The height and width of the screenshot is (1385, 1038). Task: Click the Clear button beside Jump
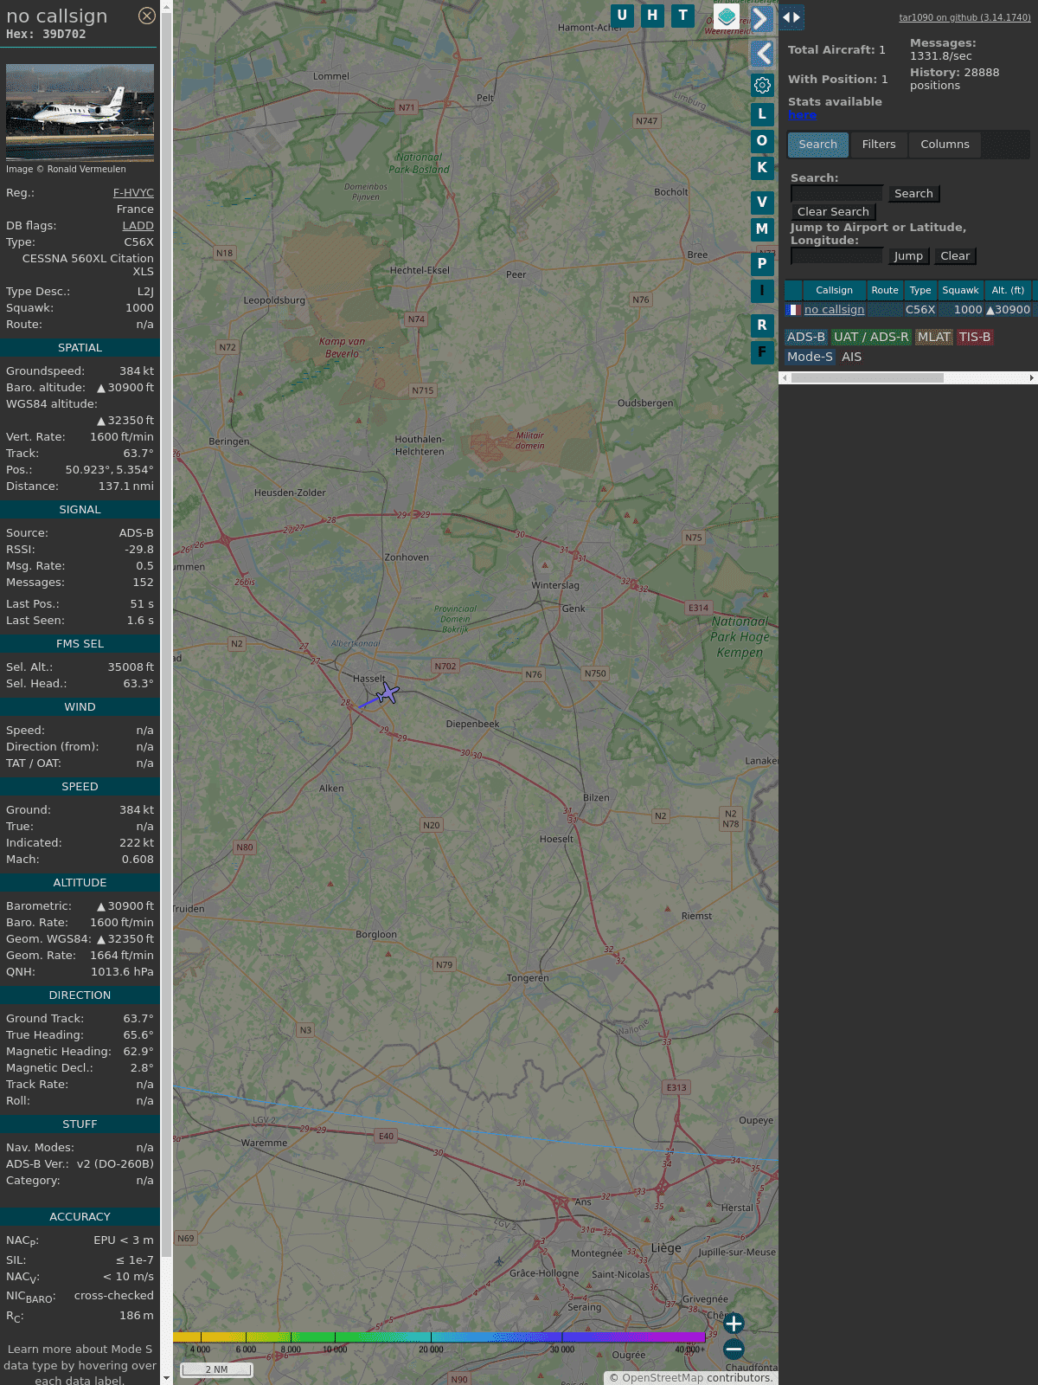tap(955, 256)
